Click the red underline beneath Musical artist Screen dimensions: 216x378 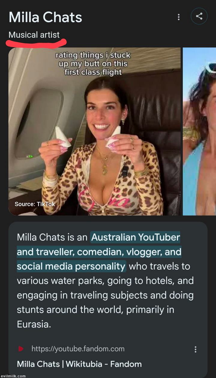36,43
